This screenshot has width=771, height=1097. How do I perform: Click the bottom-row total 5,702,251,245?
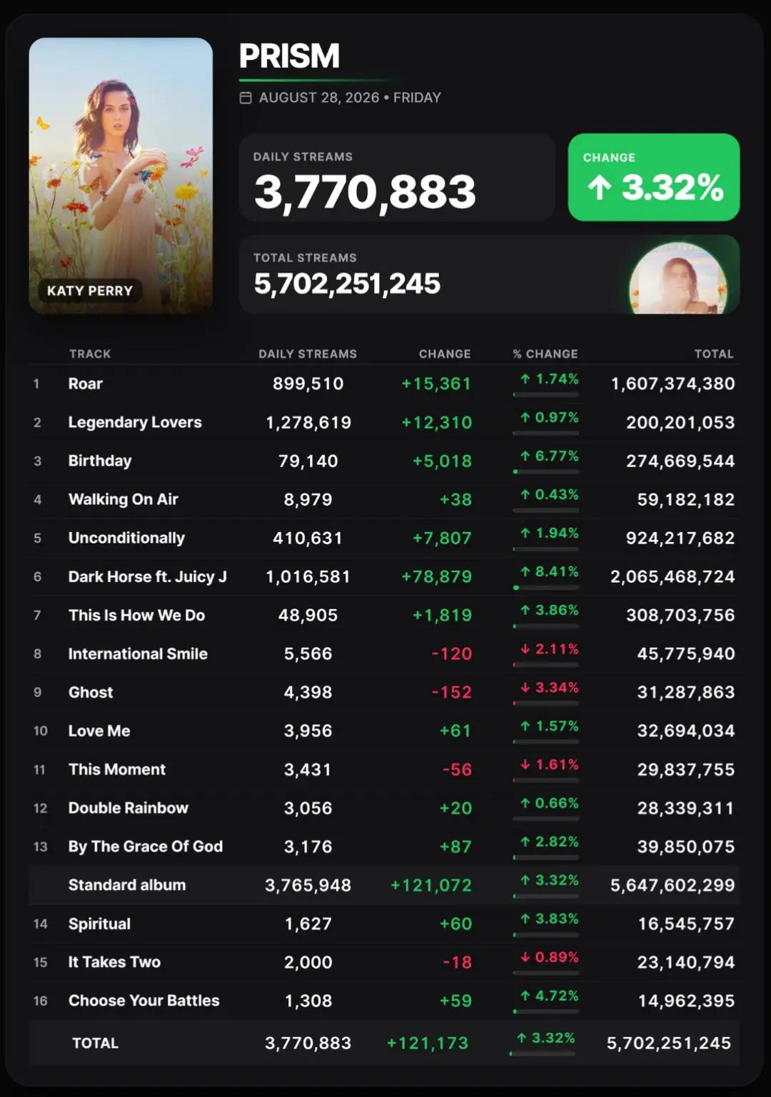669,1043
